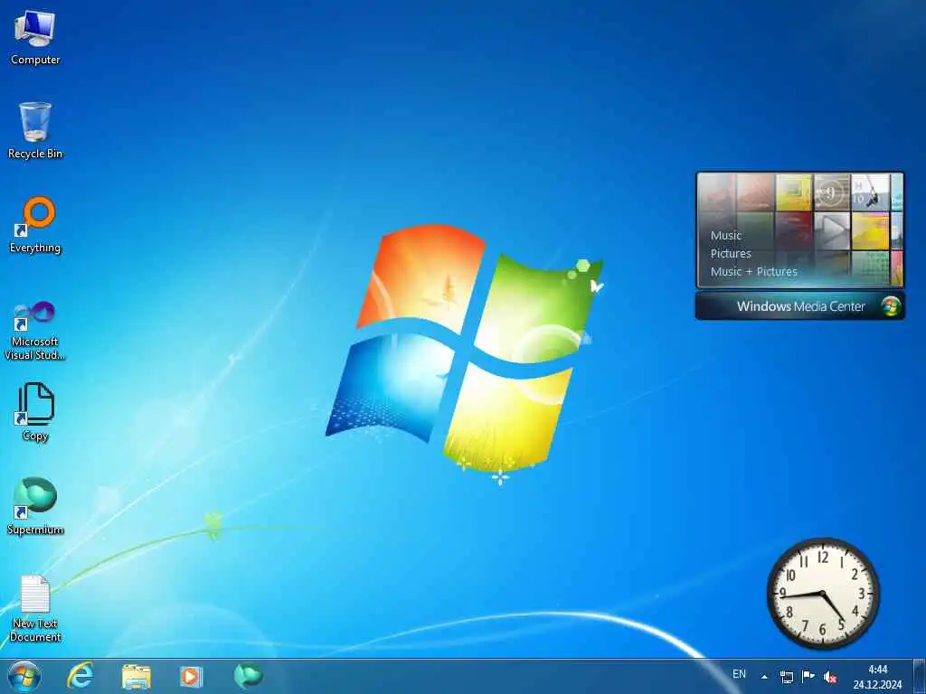This screenshot has height=694, width=926.
Task: Show hidden tray icons arrow
Action: pos(765,677)
